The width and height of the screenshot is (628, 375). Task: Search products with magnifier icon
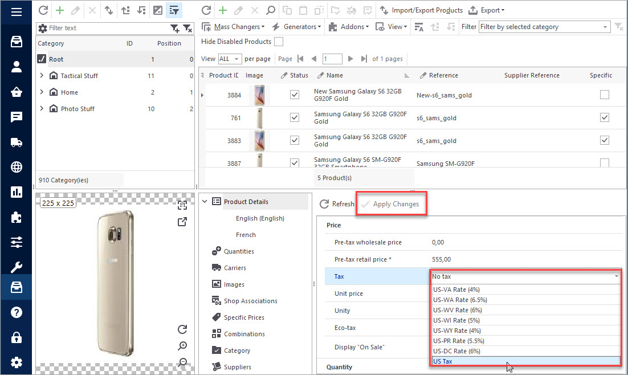click(x=271, y=10)
